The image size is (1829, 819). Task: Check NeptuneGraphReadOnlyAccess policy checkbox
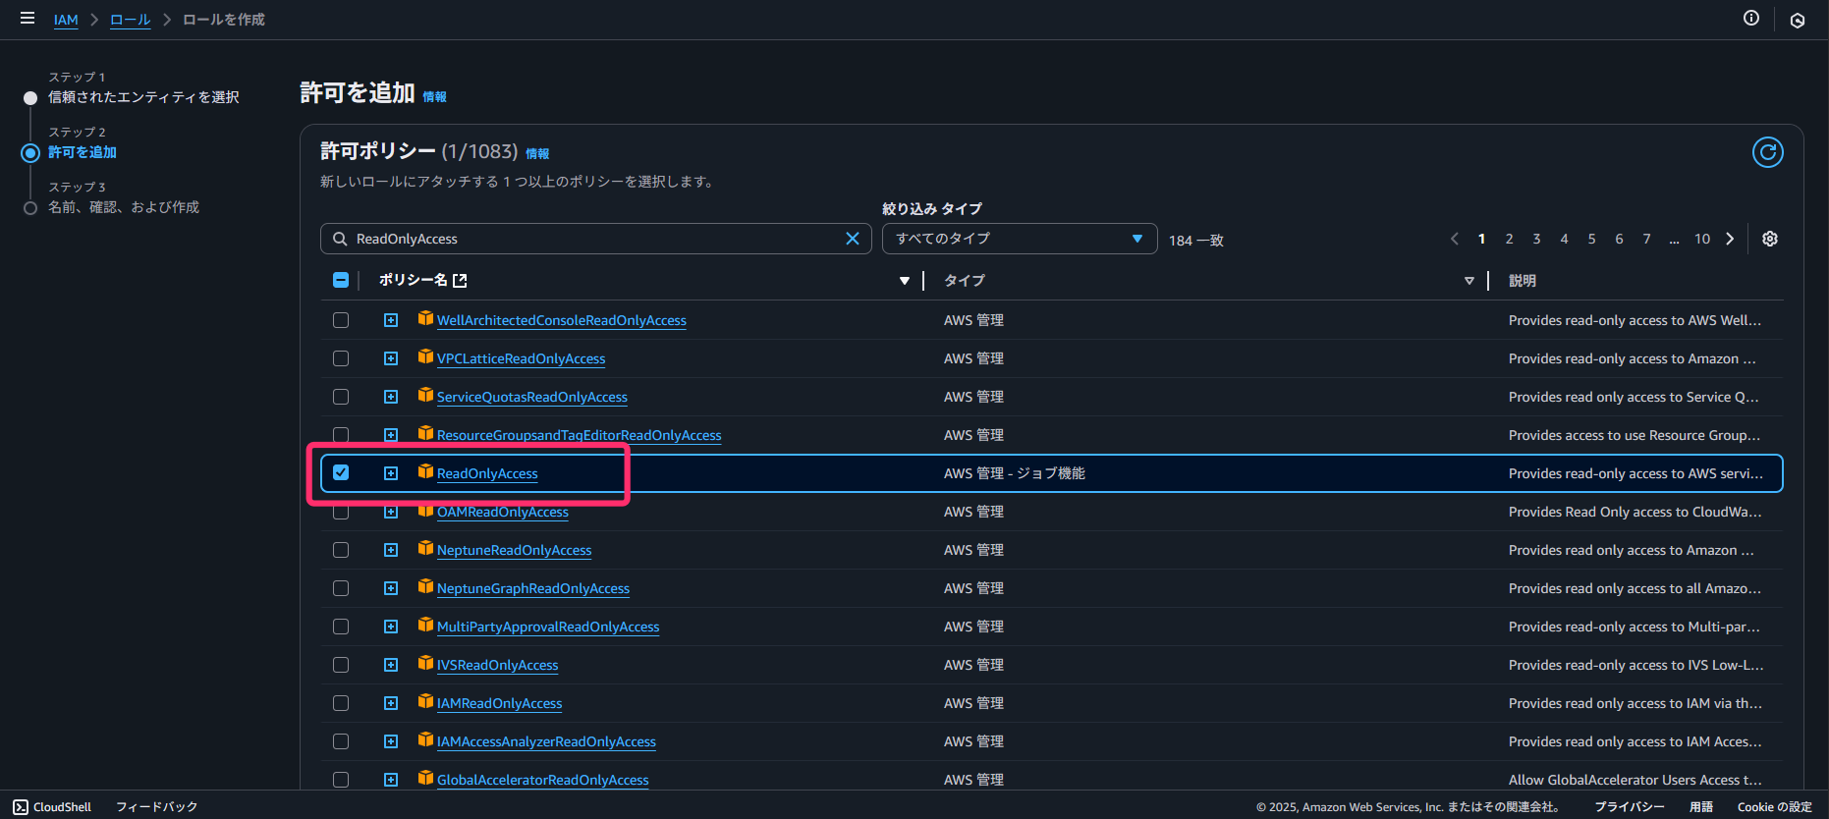coord(341,588)
